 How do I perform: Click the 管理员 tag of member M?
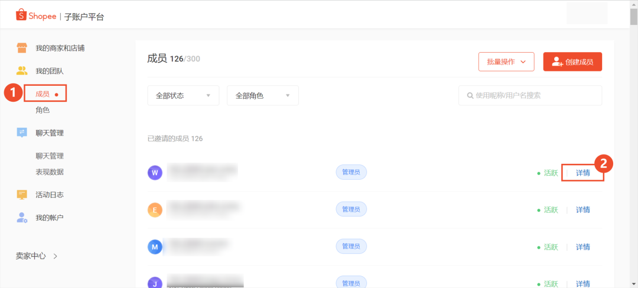click(351, 247)
